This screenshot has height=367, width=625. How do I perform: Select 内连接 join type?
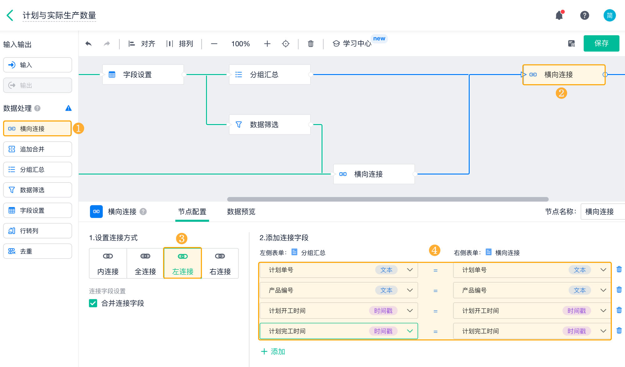coord(108,263)
